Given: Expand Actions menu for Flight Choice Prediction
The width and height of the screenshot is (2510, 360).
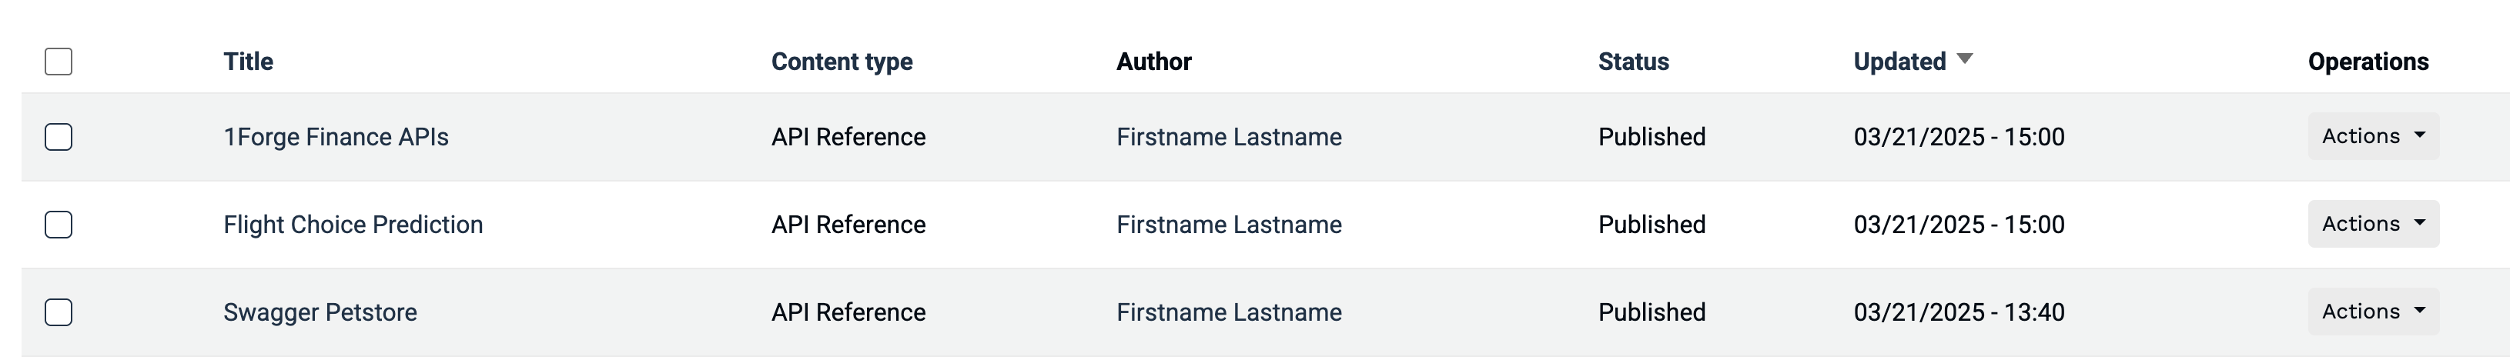Looking at the screenshot, I should point(2373,224).
